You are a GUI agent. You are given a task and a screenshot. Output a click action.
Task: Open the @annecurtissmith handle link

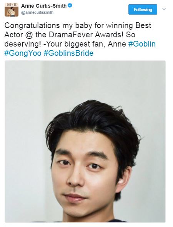(37, 13)
